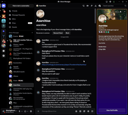
Task: Start a video call with Azarchius
Action: coord(88,6)
